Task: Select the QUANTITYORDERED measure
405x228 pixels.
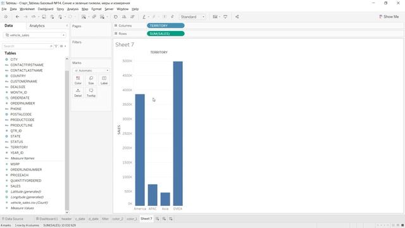Action: [x=26, y=180]
